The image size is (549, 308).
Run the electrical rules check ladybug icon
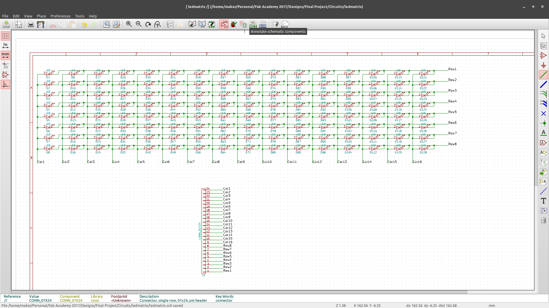click(x=234, y=24)
